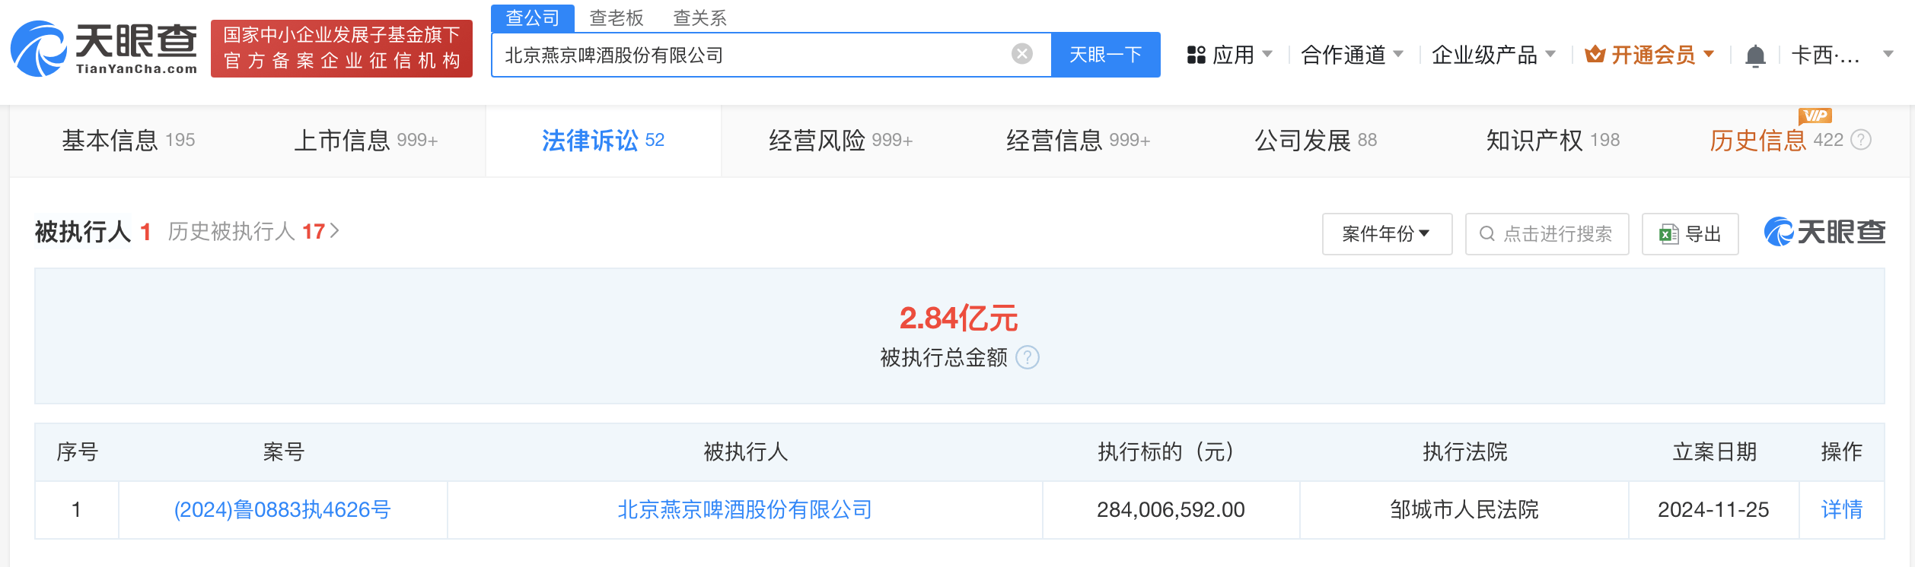
Task: Open 北京燕京啤酒股份有限公司 link in table
Action: coord(744,510)
